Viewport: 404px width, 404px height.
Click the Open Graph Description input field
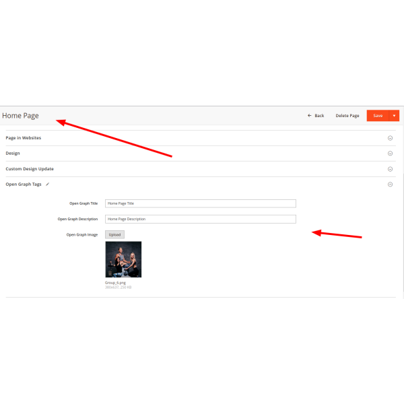[x=201, y=219]
